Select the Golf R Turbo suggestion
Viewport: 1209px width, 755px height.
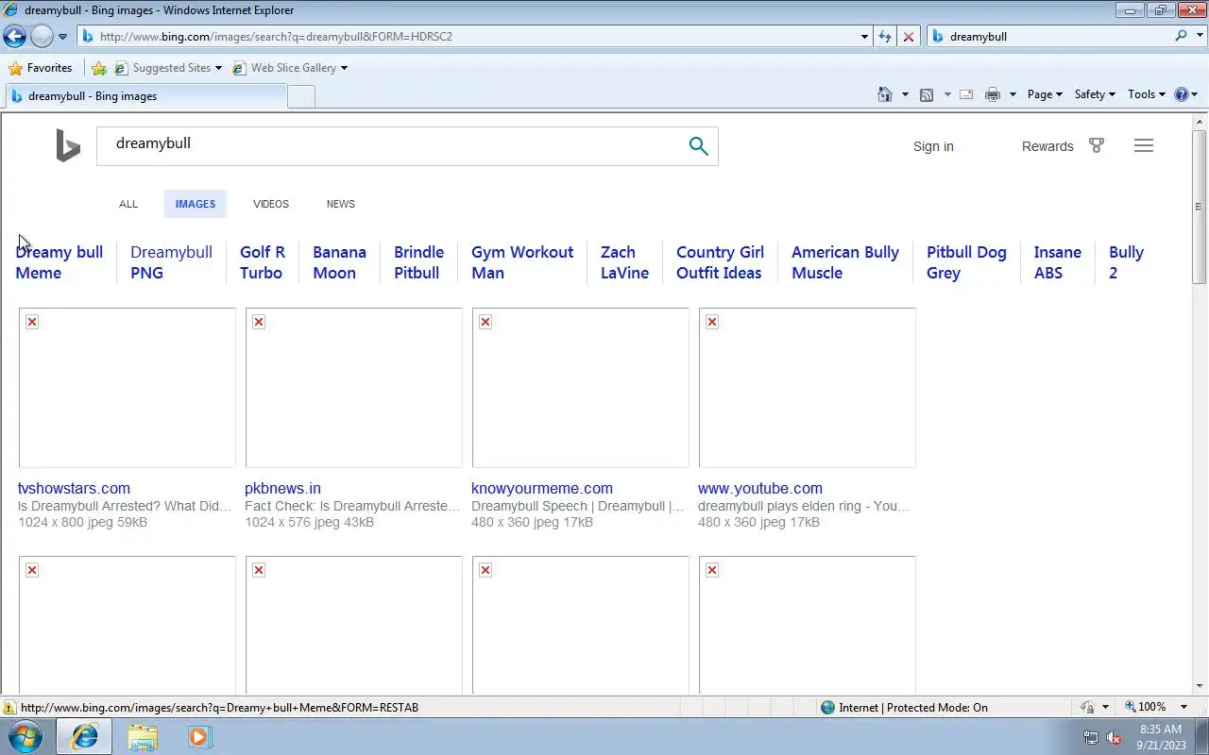point(263,262)
